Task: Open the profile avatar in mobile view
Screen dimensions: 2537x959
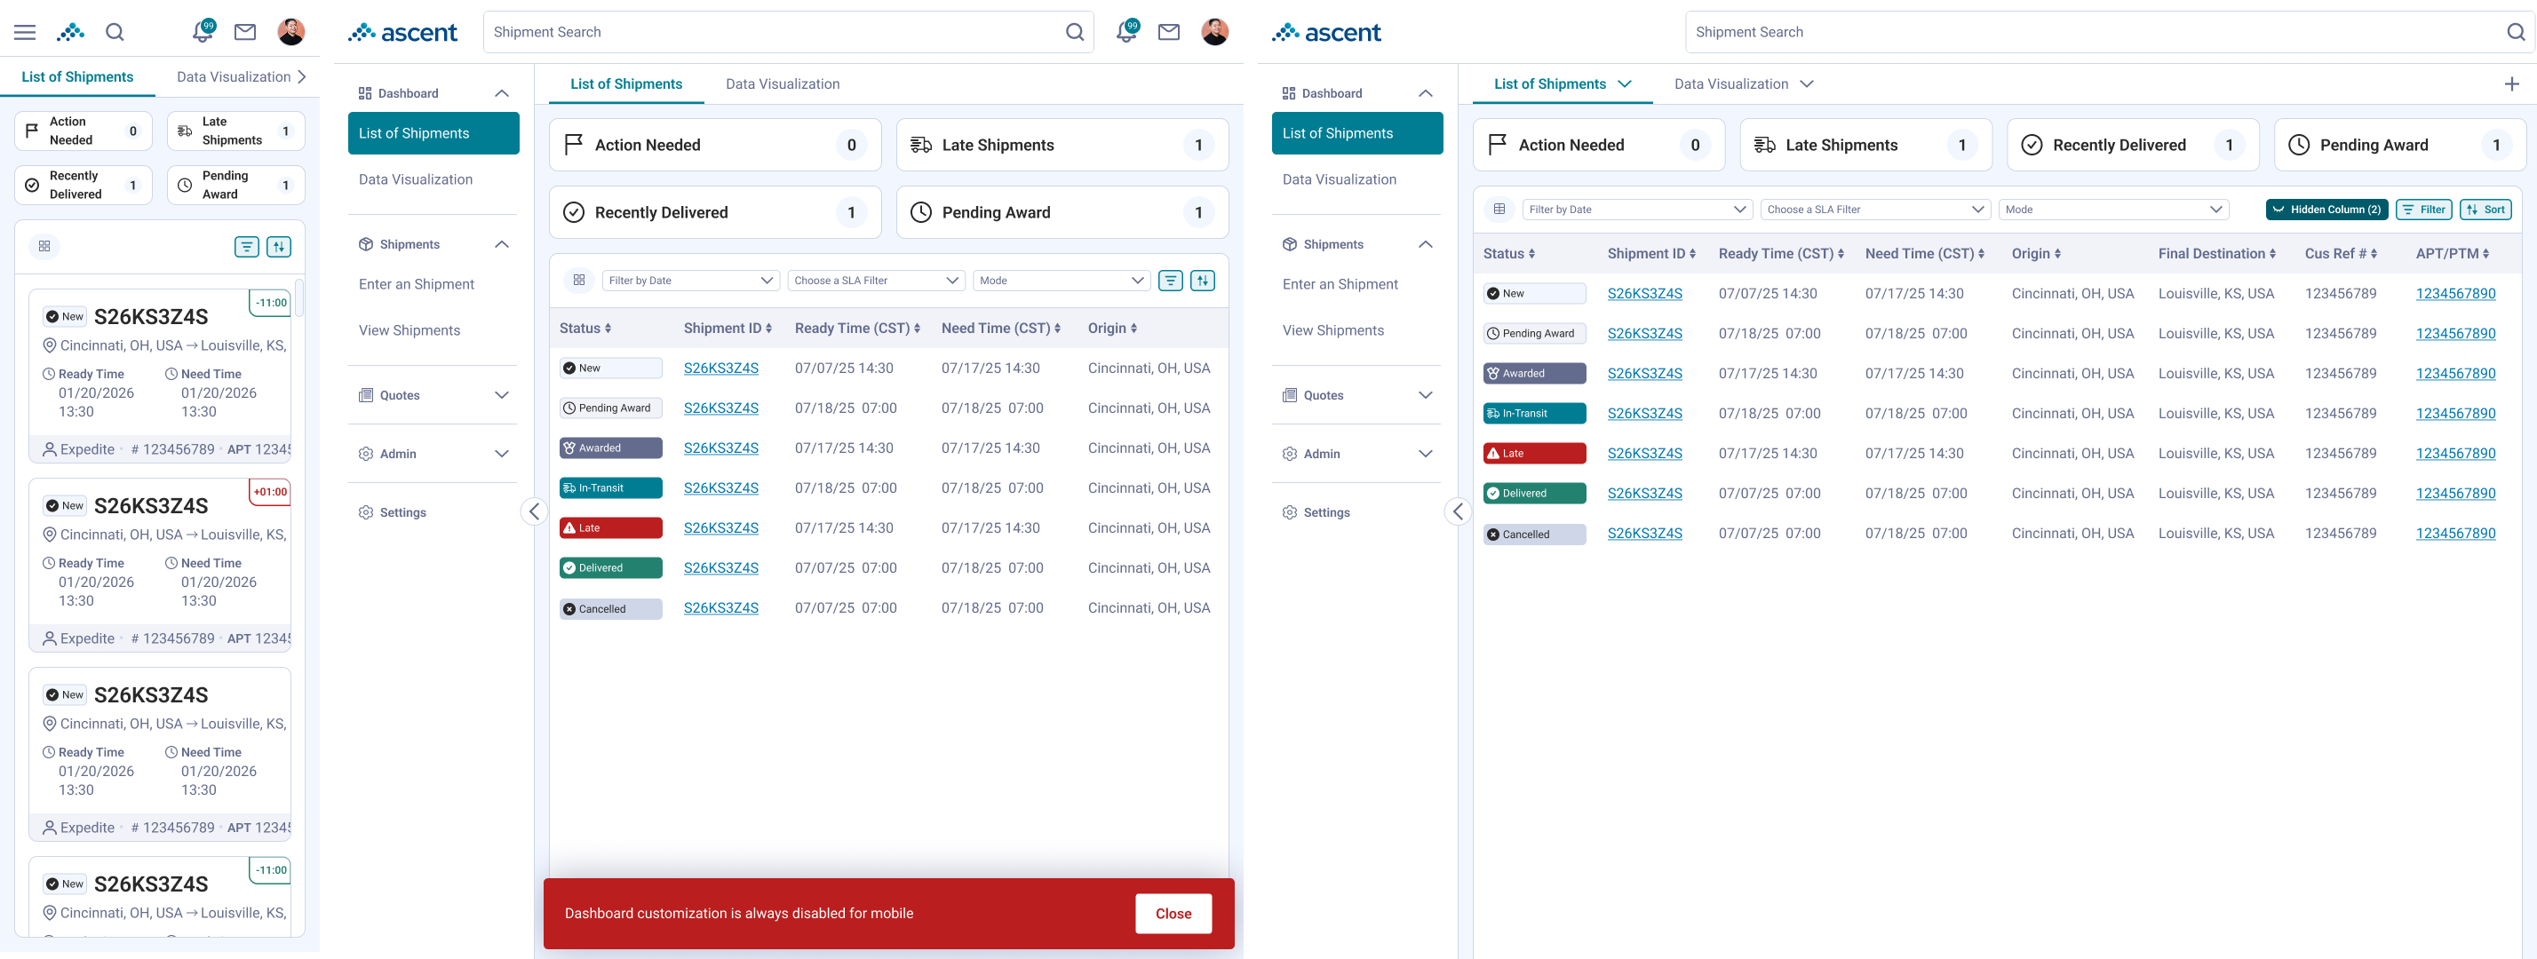Action: pos(290,33)
